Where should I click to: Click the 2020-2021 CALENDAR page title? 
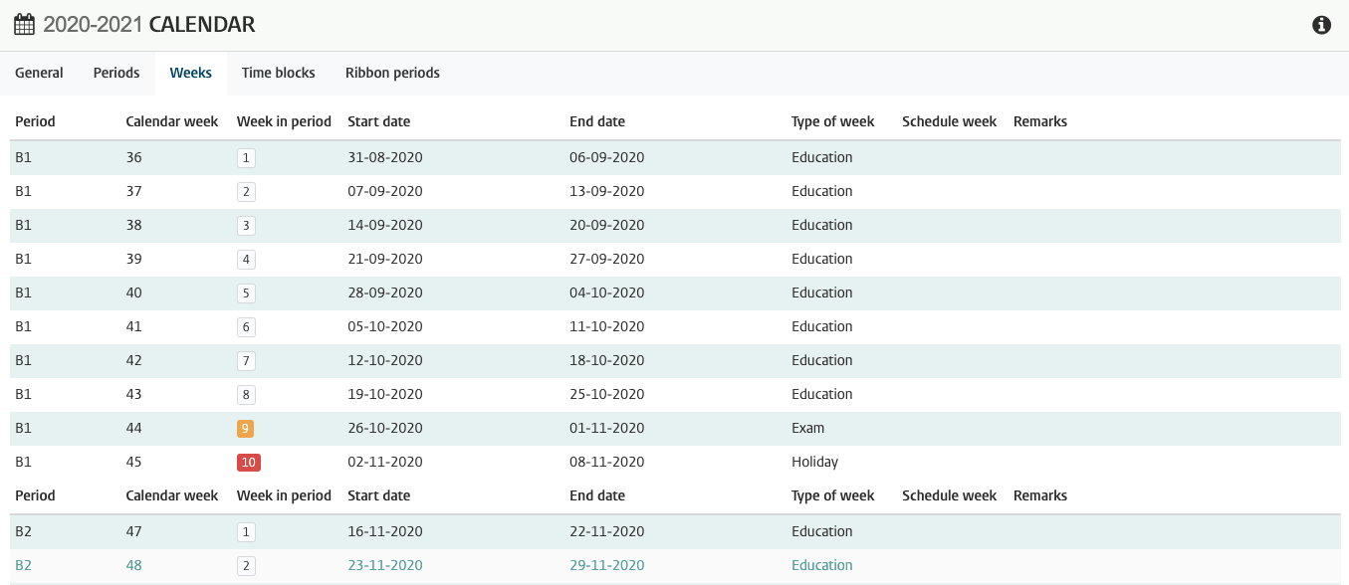pos(149,25)
